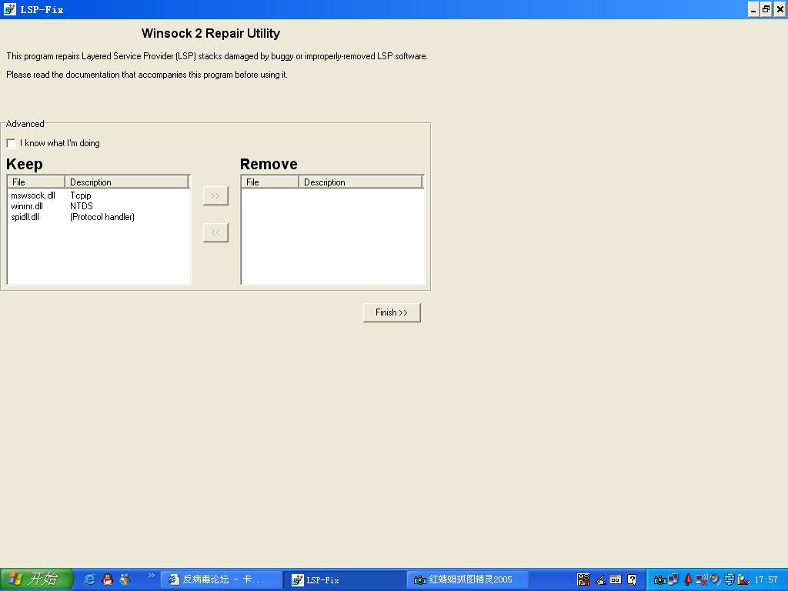Click the File column header in Keep list
Image resolution: width=788 pixels, height=591 pixels.
[36, 182]
